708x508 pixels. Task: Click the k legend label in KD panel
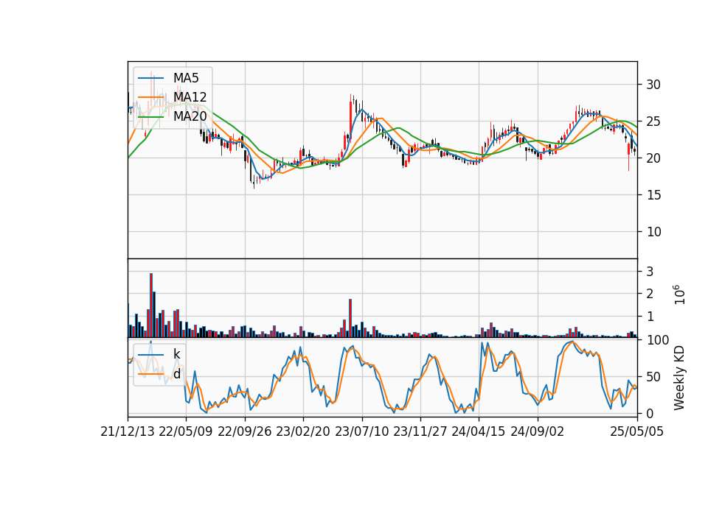pyautogui.click(x=177, y=354)
